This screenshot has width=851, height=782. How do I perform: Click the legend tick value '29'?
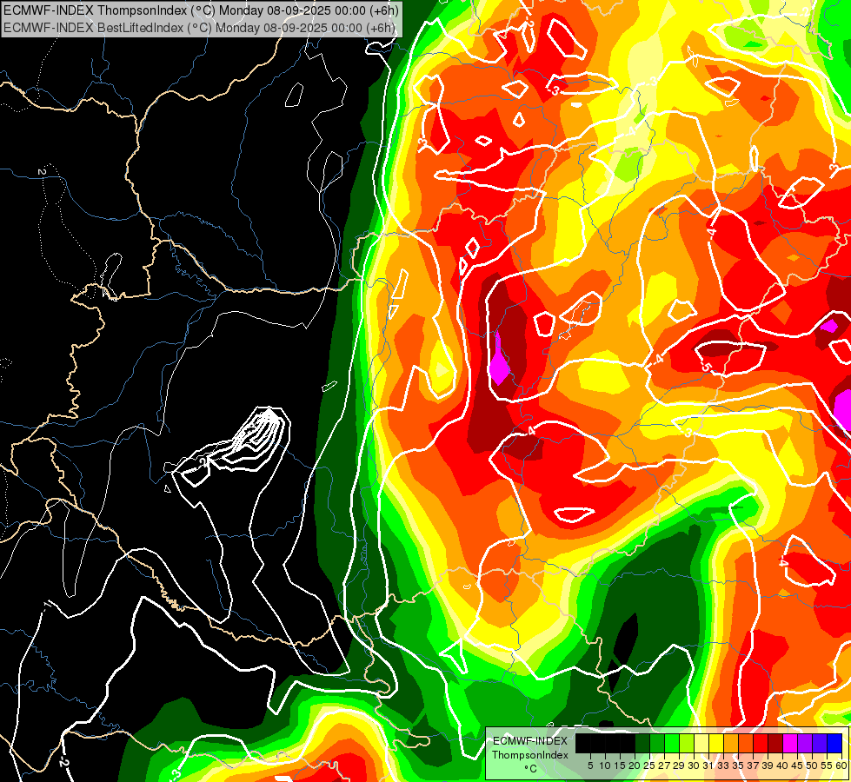[x=679, y=765]
